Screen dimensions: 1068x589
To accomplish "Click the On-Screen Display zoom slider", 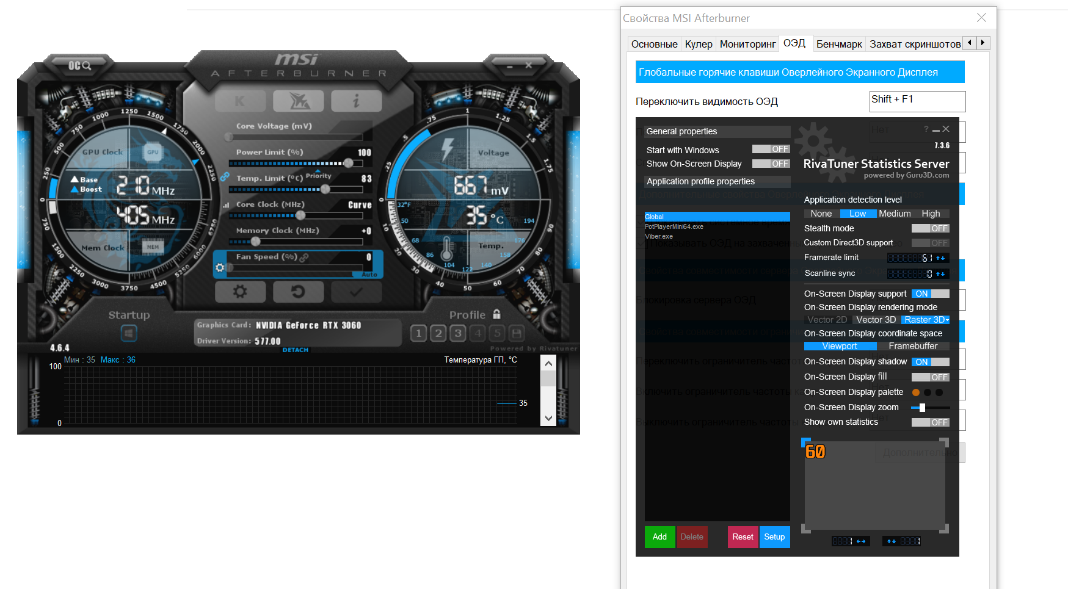I will (x=930, y=408).
